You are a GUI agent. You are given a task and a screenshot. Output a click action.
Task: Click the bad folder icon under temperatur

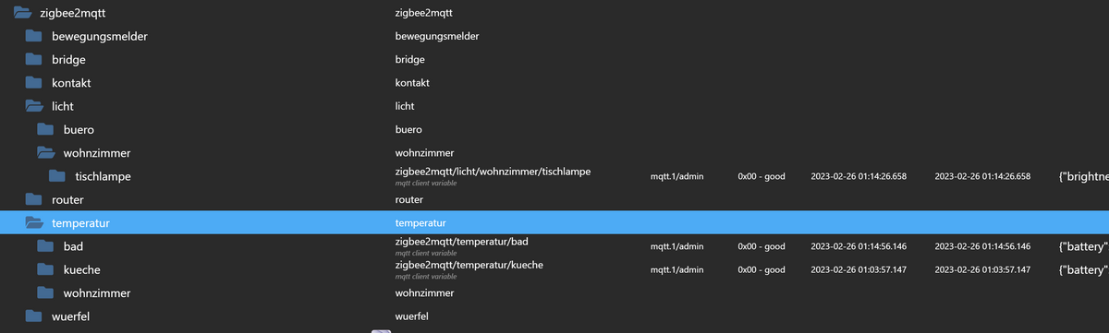coord(45,246)
